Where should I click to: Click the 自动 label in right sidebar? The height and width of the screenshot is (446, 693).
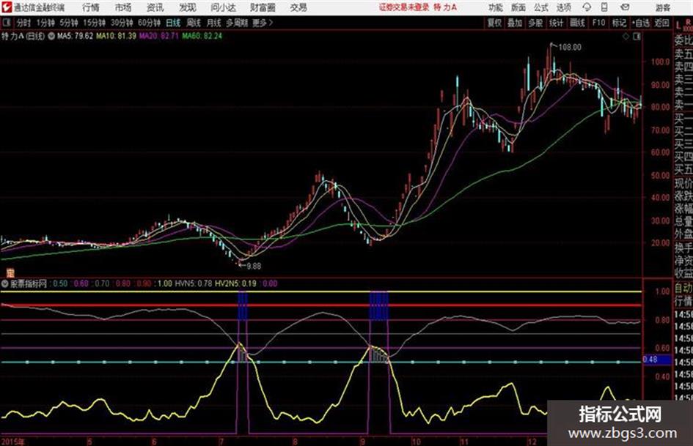(x=683, y=289)
